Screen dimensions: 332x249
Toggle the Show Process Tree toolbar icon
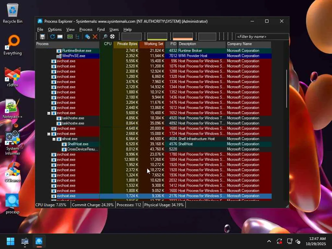pyautogui.click(x=77, y=37)
